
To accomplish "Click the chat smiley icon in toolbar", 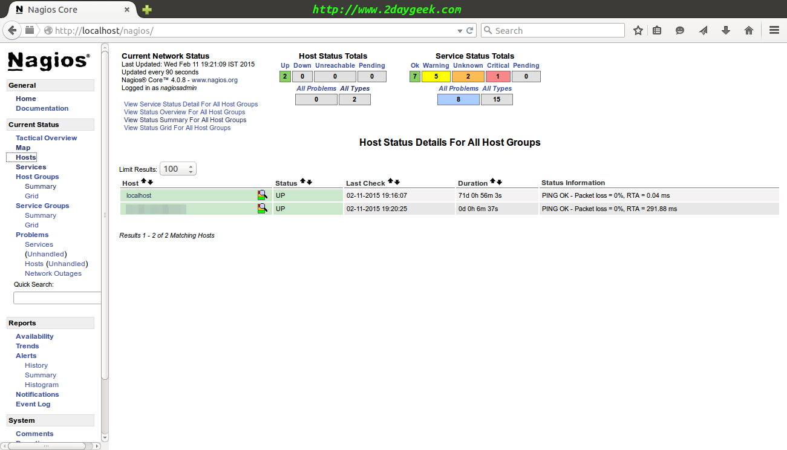I will pos(680,30).
